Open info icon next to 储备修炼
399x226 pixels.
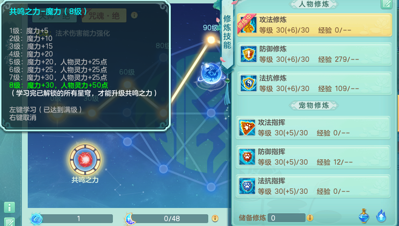(309, 218)
